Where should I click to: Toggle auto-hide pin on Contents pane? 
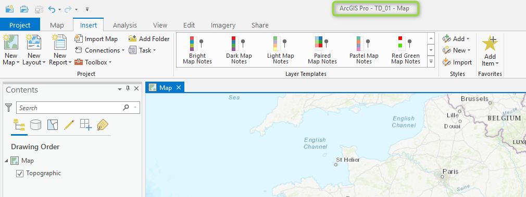pyautogui.click(x=128, y=88)
